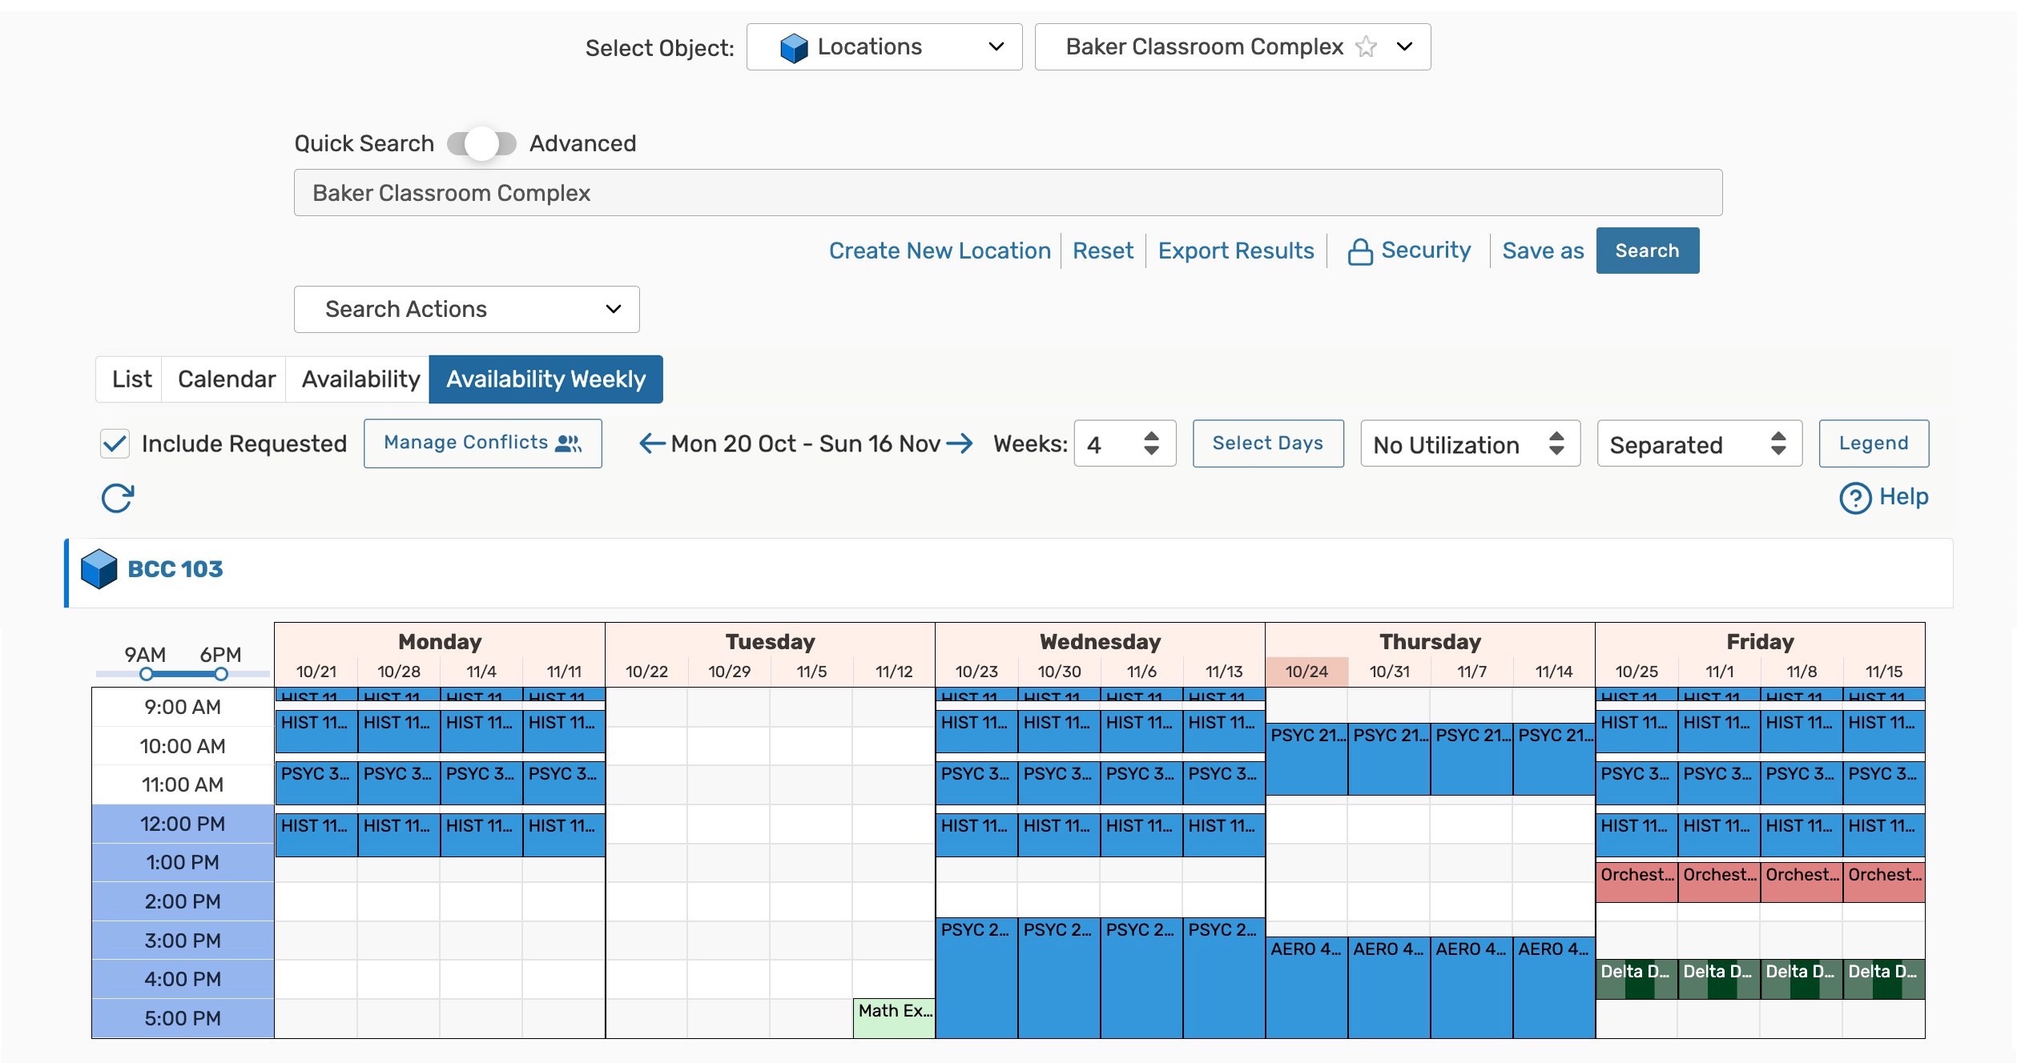Uncheck the Include Requested checkbox
Screen dimensions: 2017x1063
pyautogui.click(x=115, y=443)
